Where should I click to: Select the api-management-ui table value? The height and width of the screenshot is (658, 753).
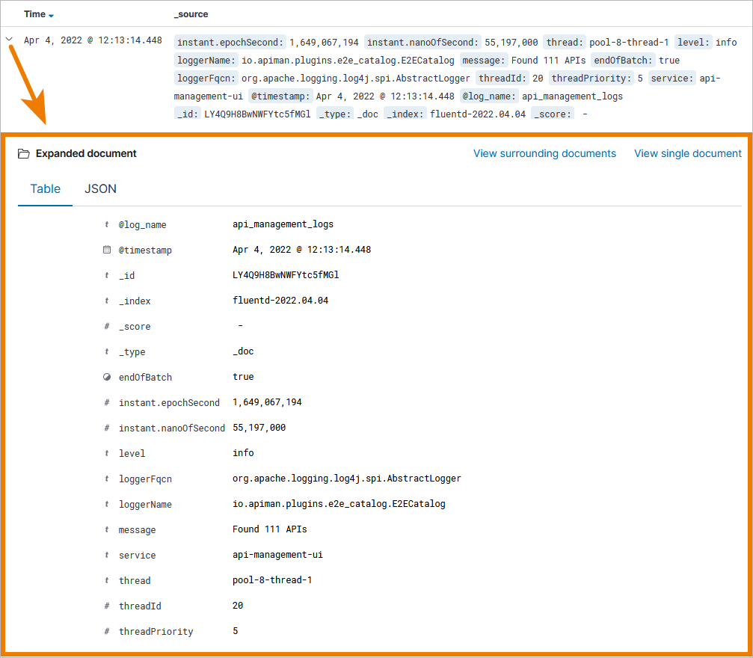click(277, 555)
